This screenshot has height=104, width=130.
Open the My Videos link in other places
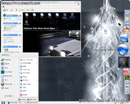[x=8, y=38]
